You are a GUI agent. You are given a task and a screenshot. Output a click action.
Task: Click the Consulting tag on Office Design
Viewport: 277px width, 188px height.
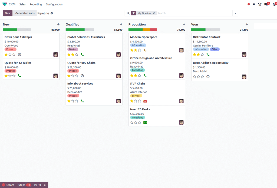[x=137, y=70]
